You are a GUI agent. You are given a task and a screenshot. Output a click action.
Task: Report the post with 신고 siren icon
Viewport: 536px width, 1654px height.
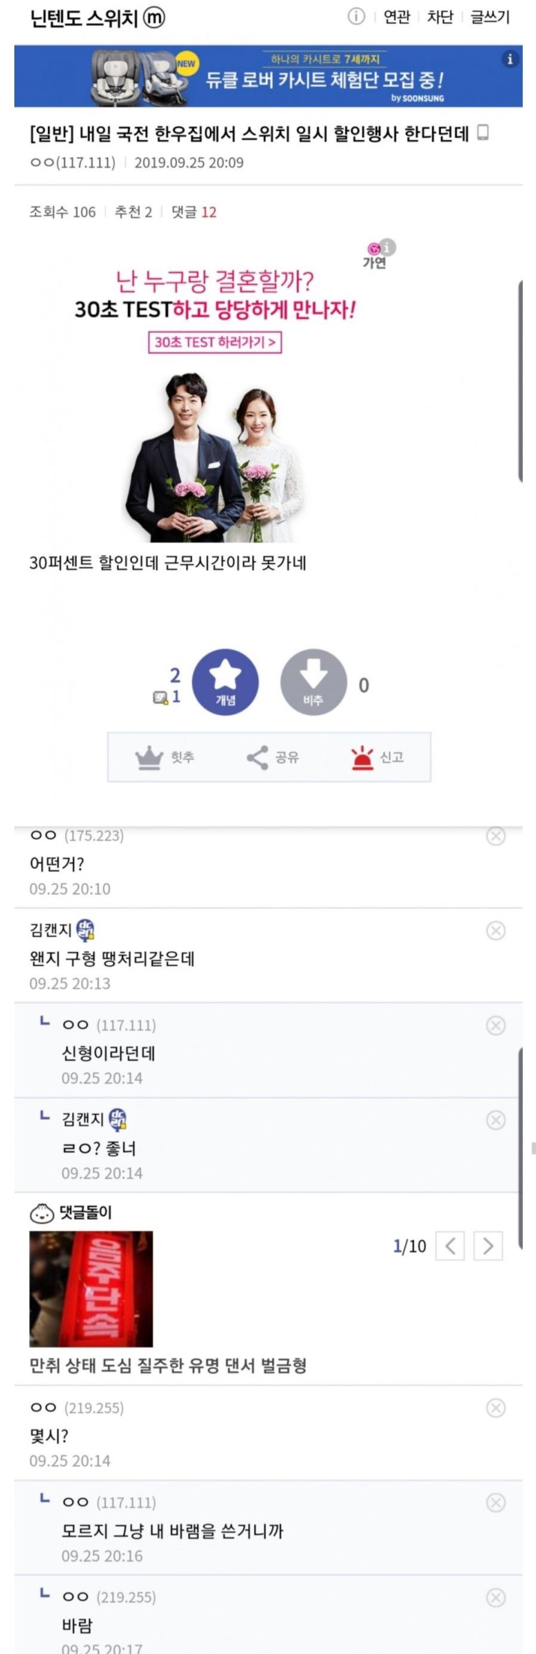(x=362, y=758)
